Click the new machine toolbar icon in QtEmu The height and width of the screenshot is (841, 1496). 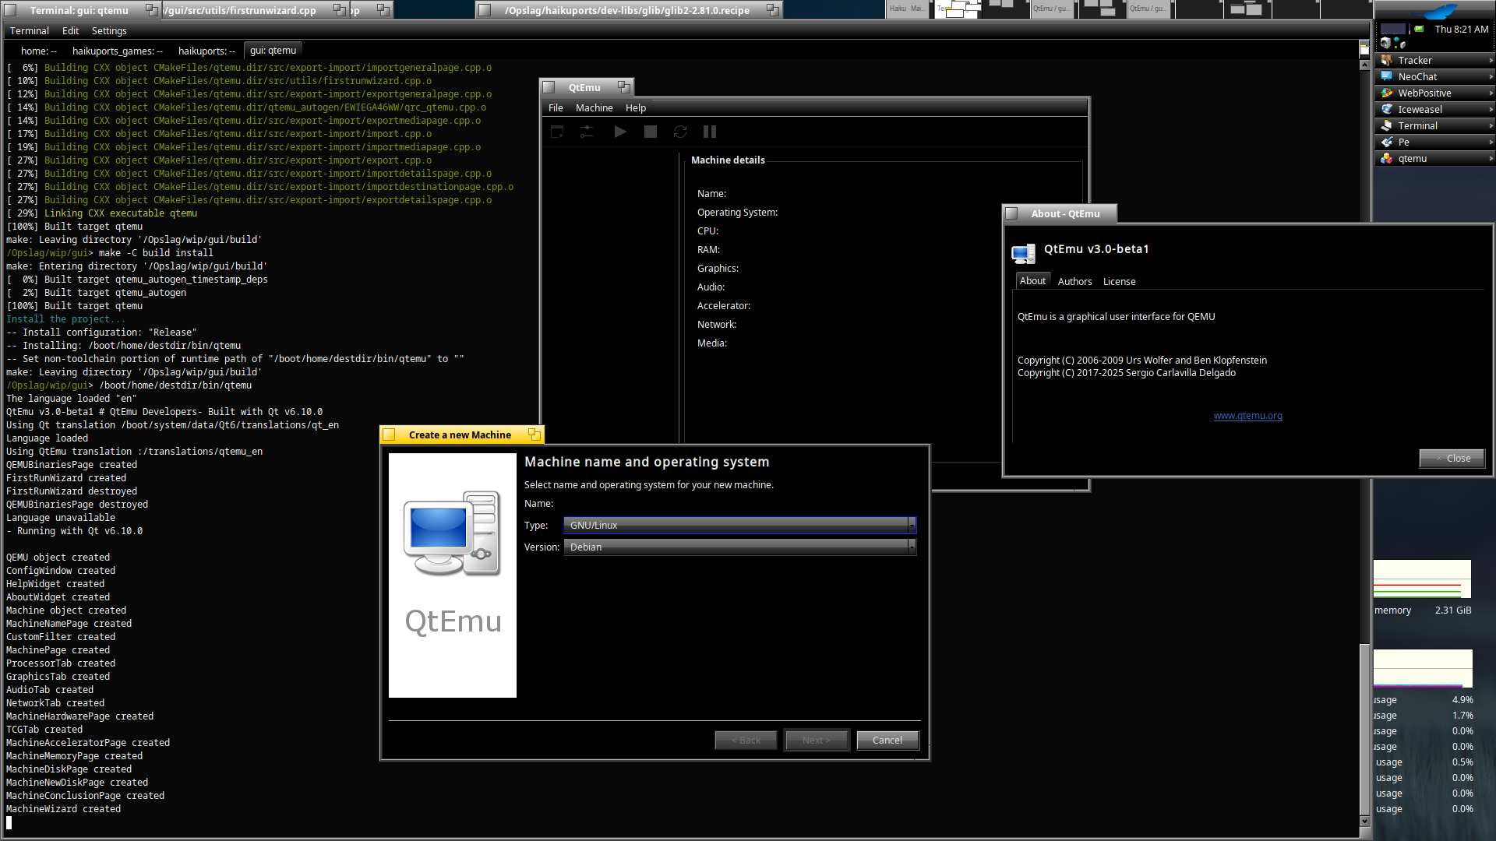(557, 132)
